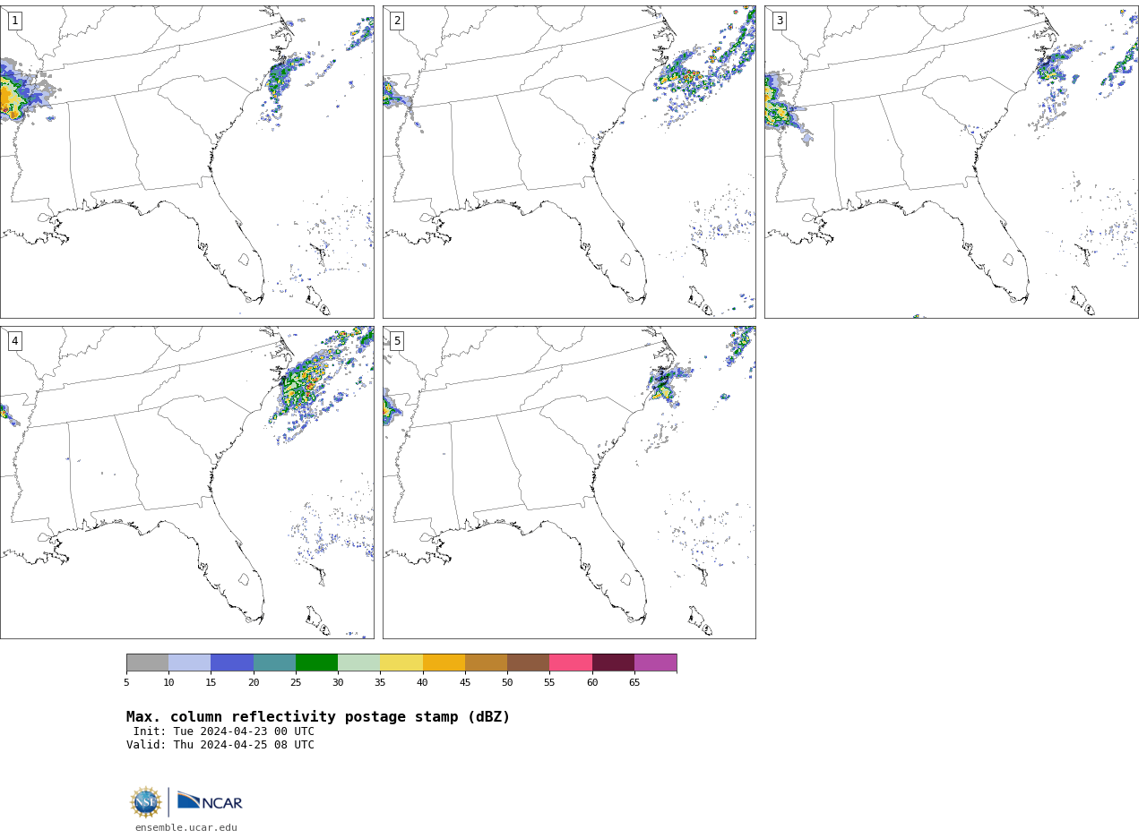Click the dark green 25-30 dBZ swatch
Image resolution: width=1147 pixels, height=838 pixels.
[316, 663]
